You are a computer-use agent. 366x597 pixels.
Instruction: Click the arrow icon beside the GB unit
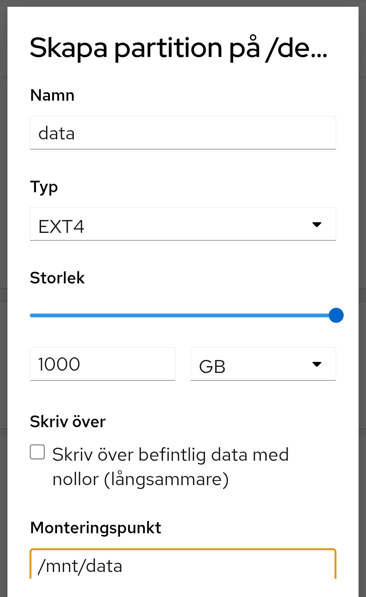coord(317,364)
